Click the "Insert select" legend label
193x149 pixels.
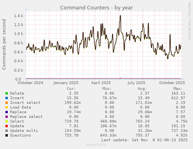[x=25, y=103]
